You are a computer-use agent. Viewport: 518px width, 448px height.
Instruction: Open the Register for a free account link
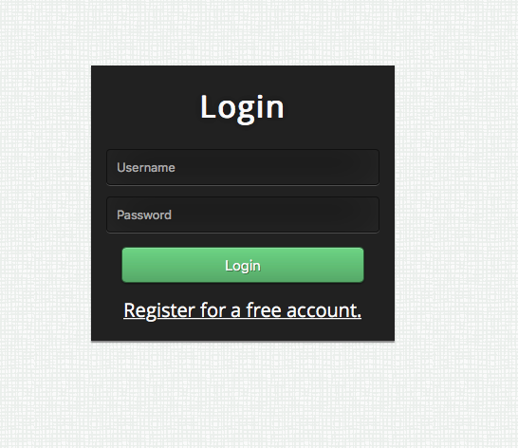(x=243, y=310)
